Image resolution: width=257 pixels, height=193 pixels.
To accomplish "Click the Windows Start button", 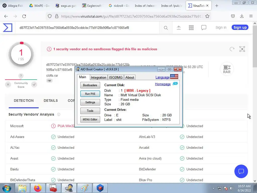I will (x=7, y=188).
